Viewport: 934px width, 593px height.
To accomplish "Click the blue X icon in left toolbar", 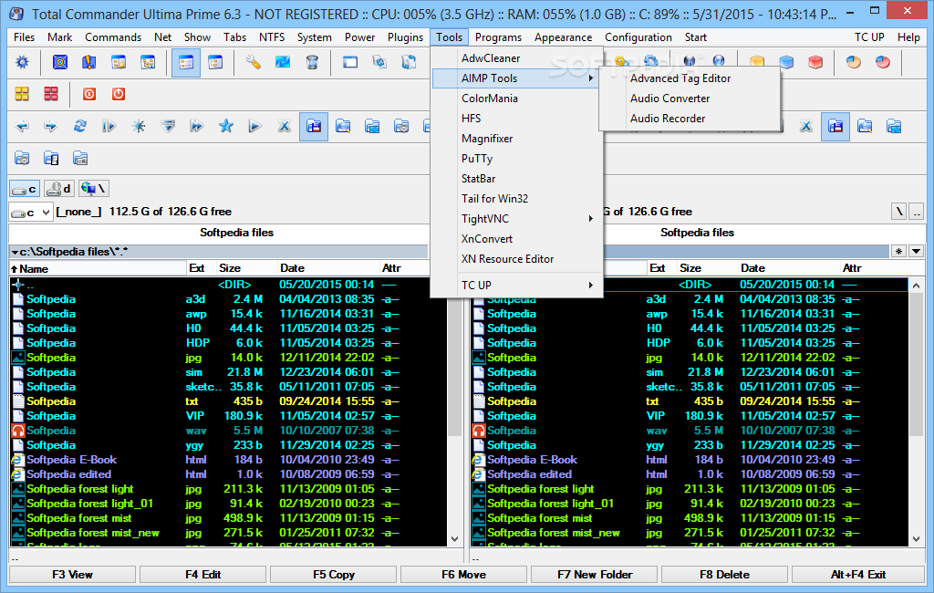I will click(x=285, y=126).
